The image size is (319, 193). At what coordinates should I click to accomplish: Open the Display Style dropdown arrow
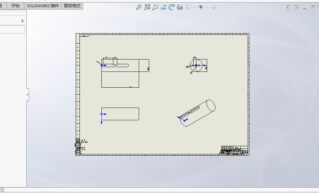click(194, 8)
